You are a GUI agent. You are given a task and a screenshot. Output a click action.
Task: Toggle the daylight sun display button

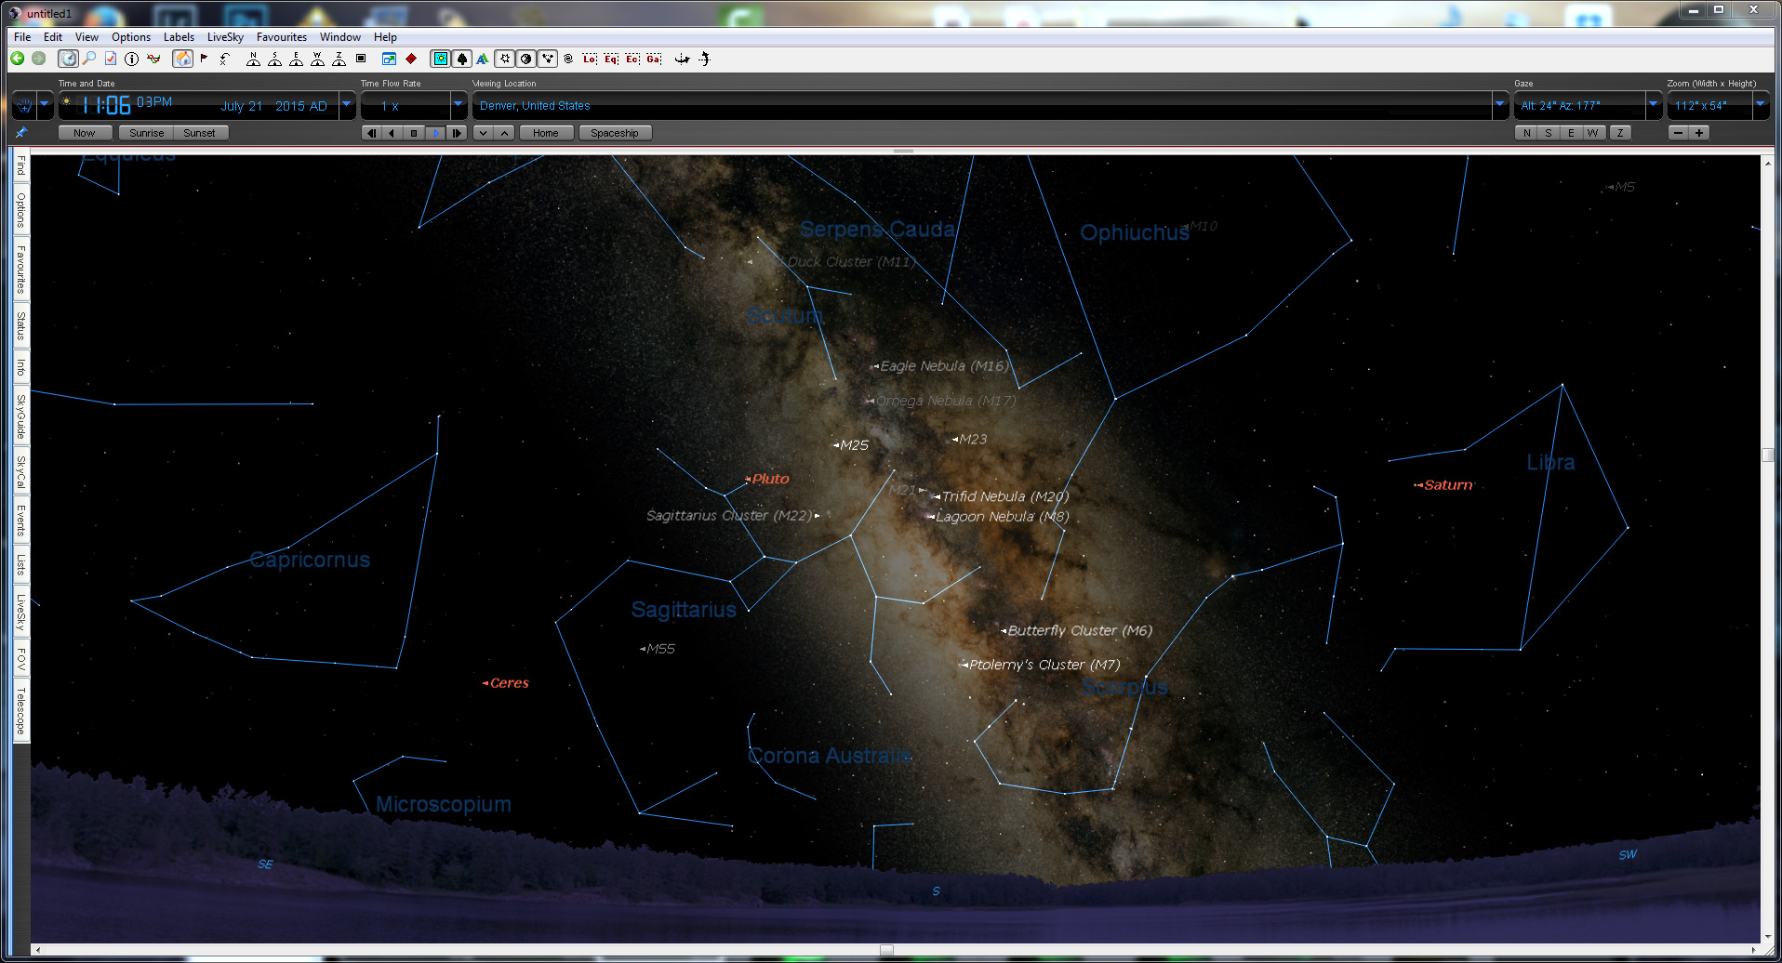(440, 59)
